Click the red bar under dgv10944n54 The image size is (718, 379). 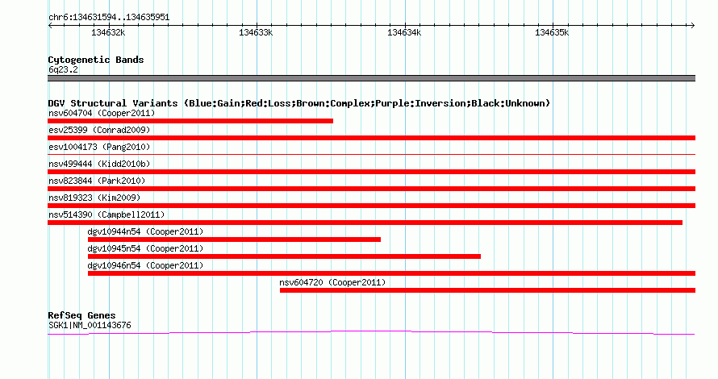pos(234,239)
